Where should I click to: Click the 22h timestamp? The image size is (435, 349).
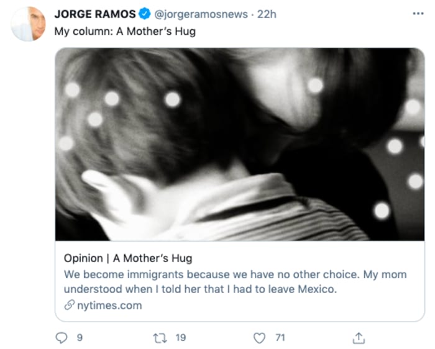click(x=266, y=14)
